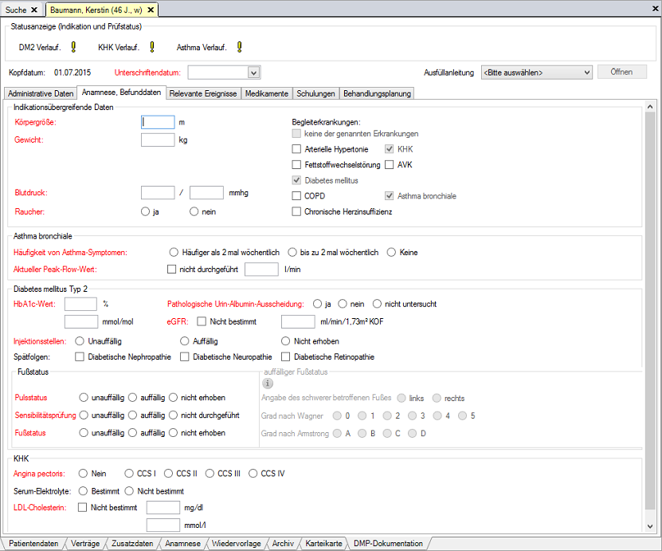Check the Arterielle Hypertonie checkbox

296,149
